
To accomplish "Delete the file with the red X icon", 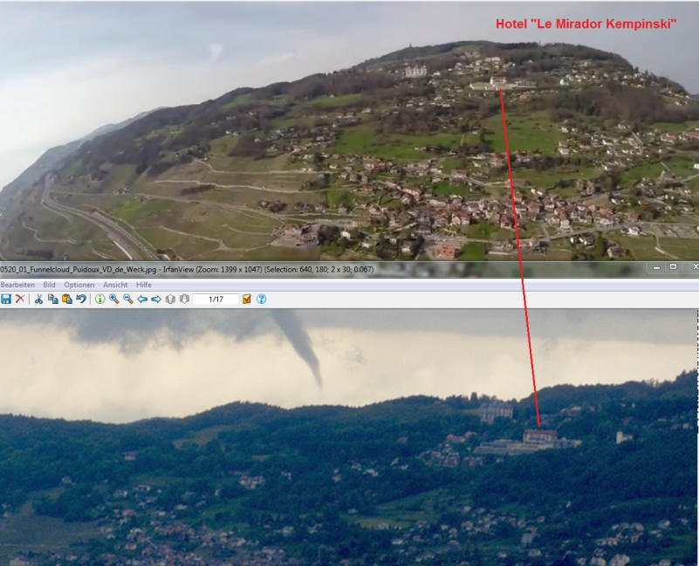I will click(x=20, y=299).
